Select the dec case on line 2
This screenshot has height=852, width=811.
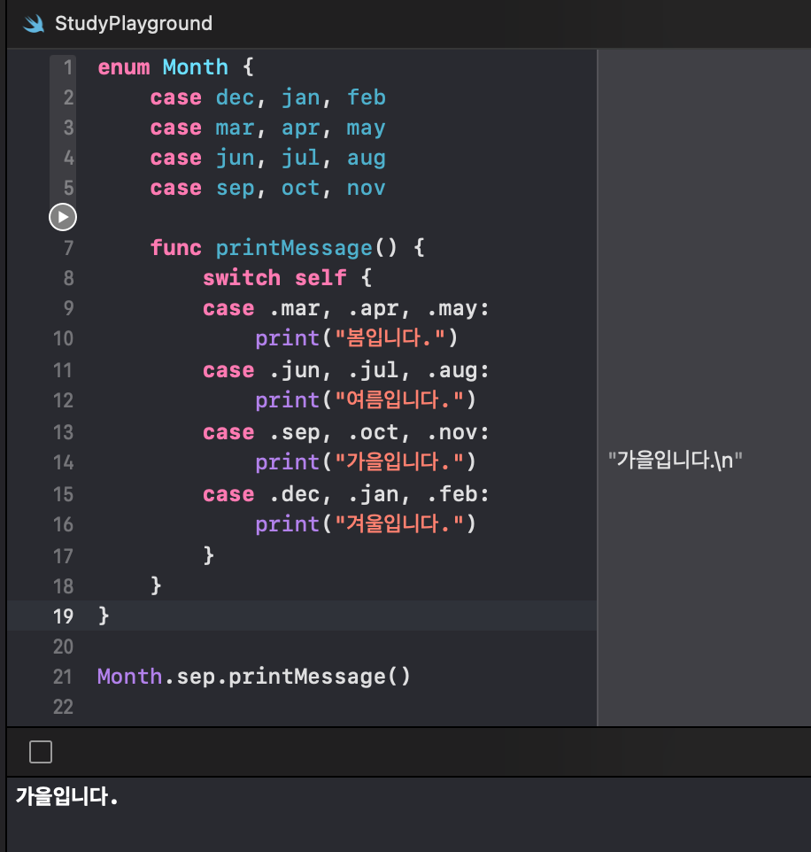235,97
